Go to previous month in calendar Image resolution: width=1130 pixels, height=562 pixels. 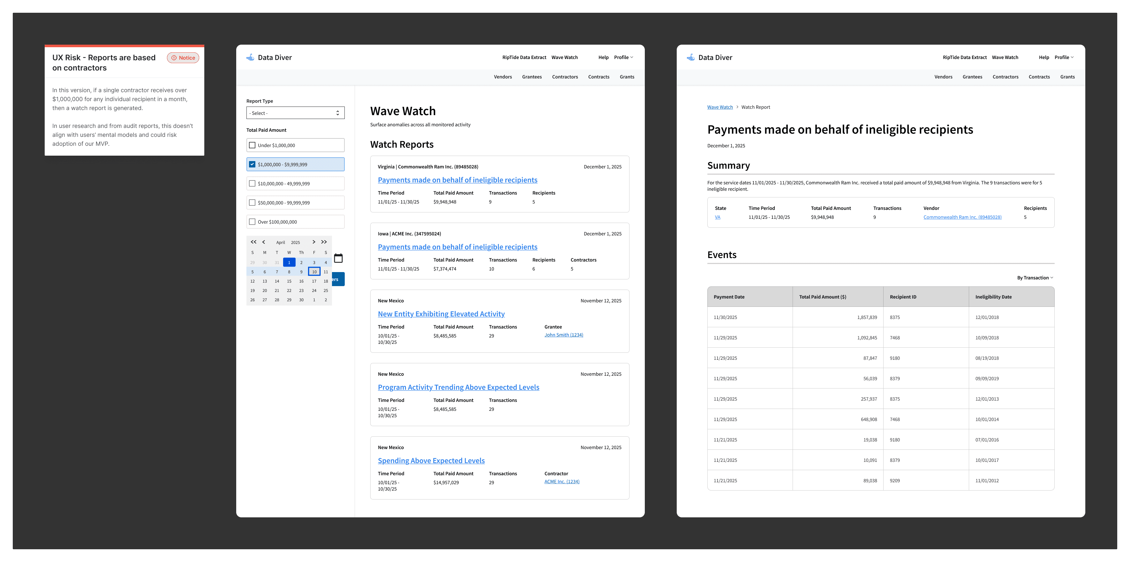264,242
